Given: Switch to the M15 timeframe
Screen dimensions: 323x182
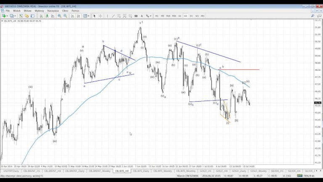Looking at the screenshot, I should (x=168, y=16).
